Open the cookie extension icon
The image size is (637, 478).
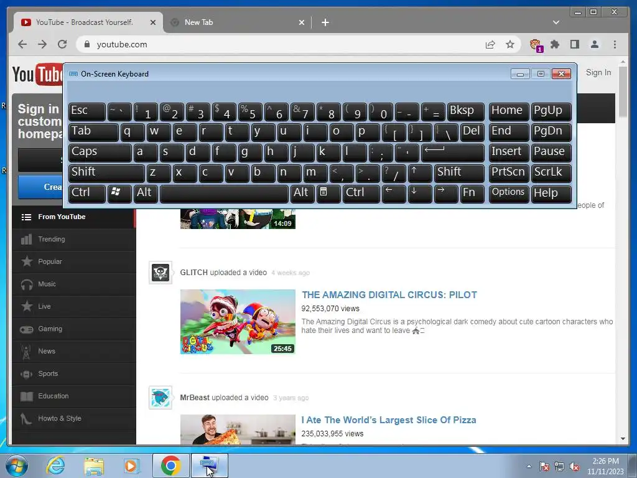[x=536, y=45]
